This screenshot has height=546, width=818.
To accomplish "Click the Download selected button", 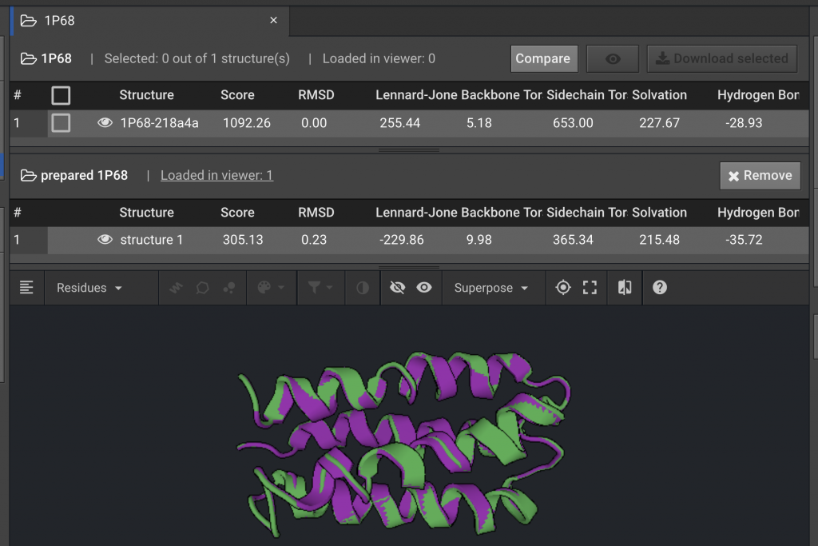I will pyautogui.click(x=722, y=58).
